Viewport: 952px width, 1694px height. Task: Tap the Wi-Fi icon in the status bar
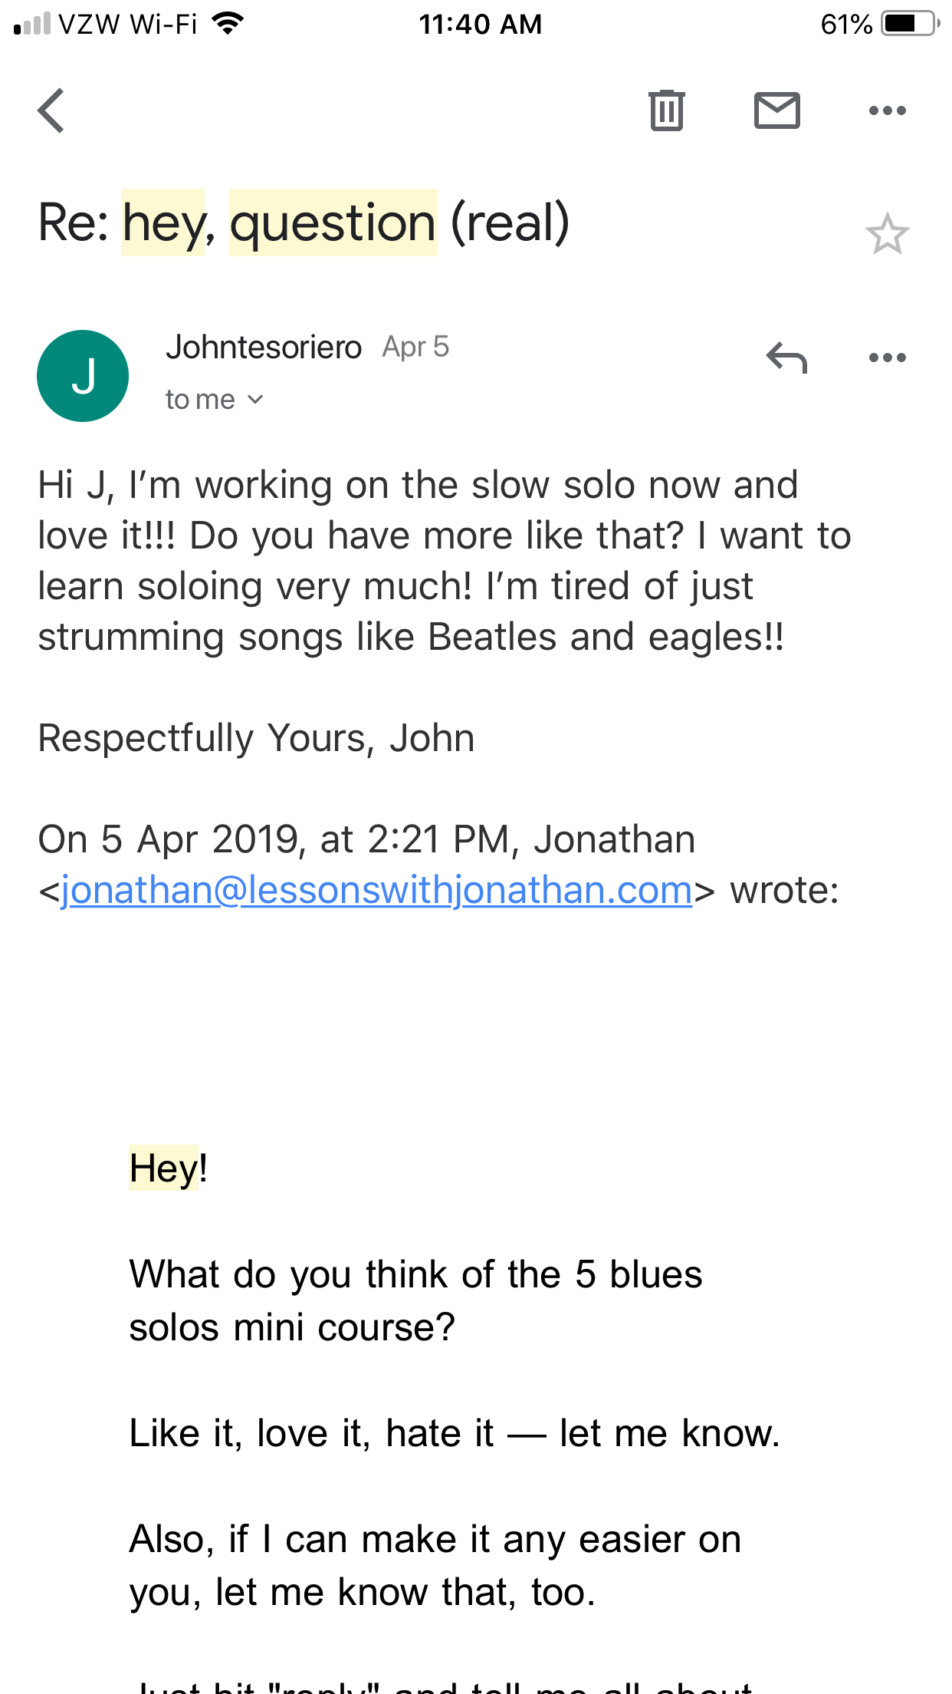(228, 24)
